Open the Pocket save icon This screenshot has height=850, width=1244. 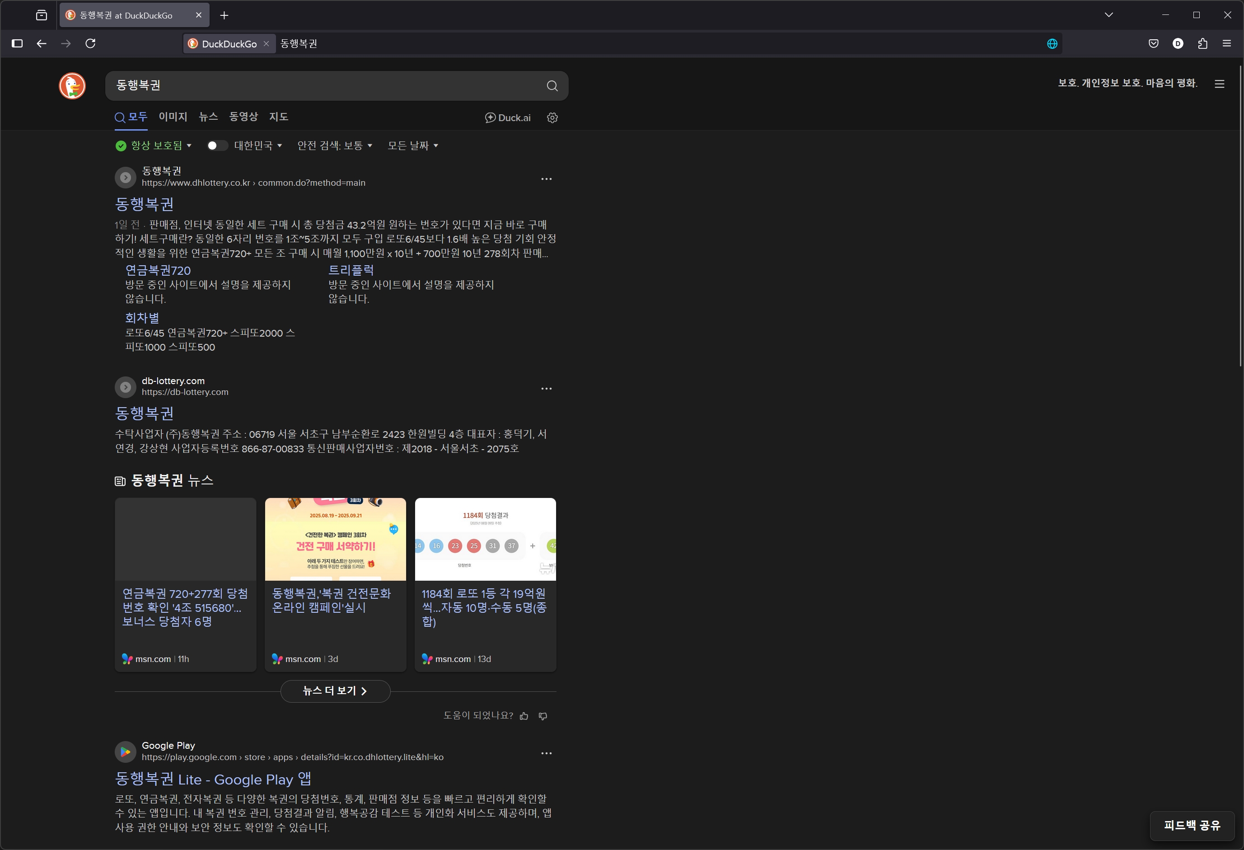(1154, 43)
